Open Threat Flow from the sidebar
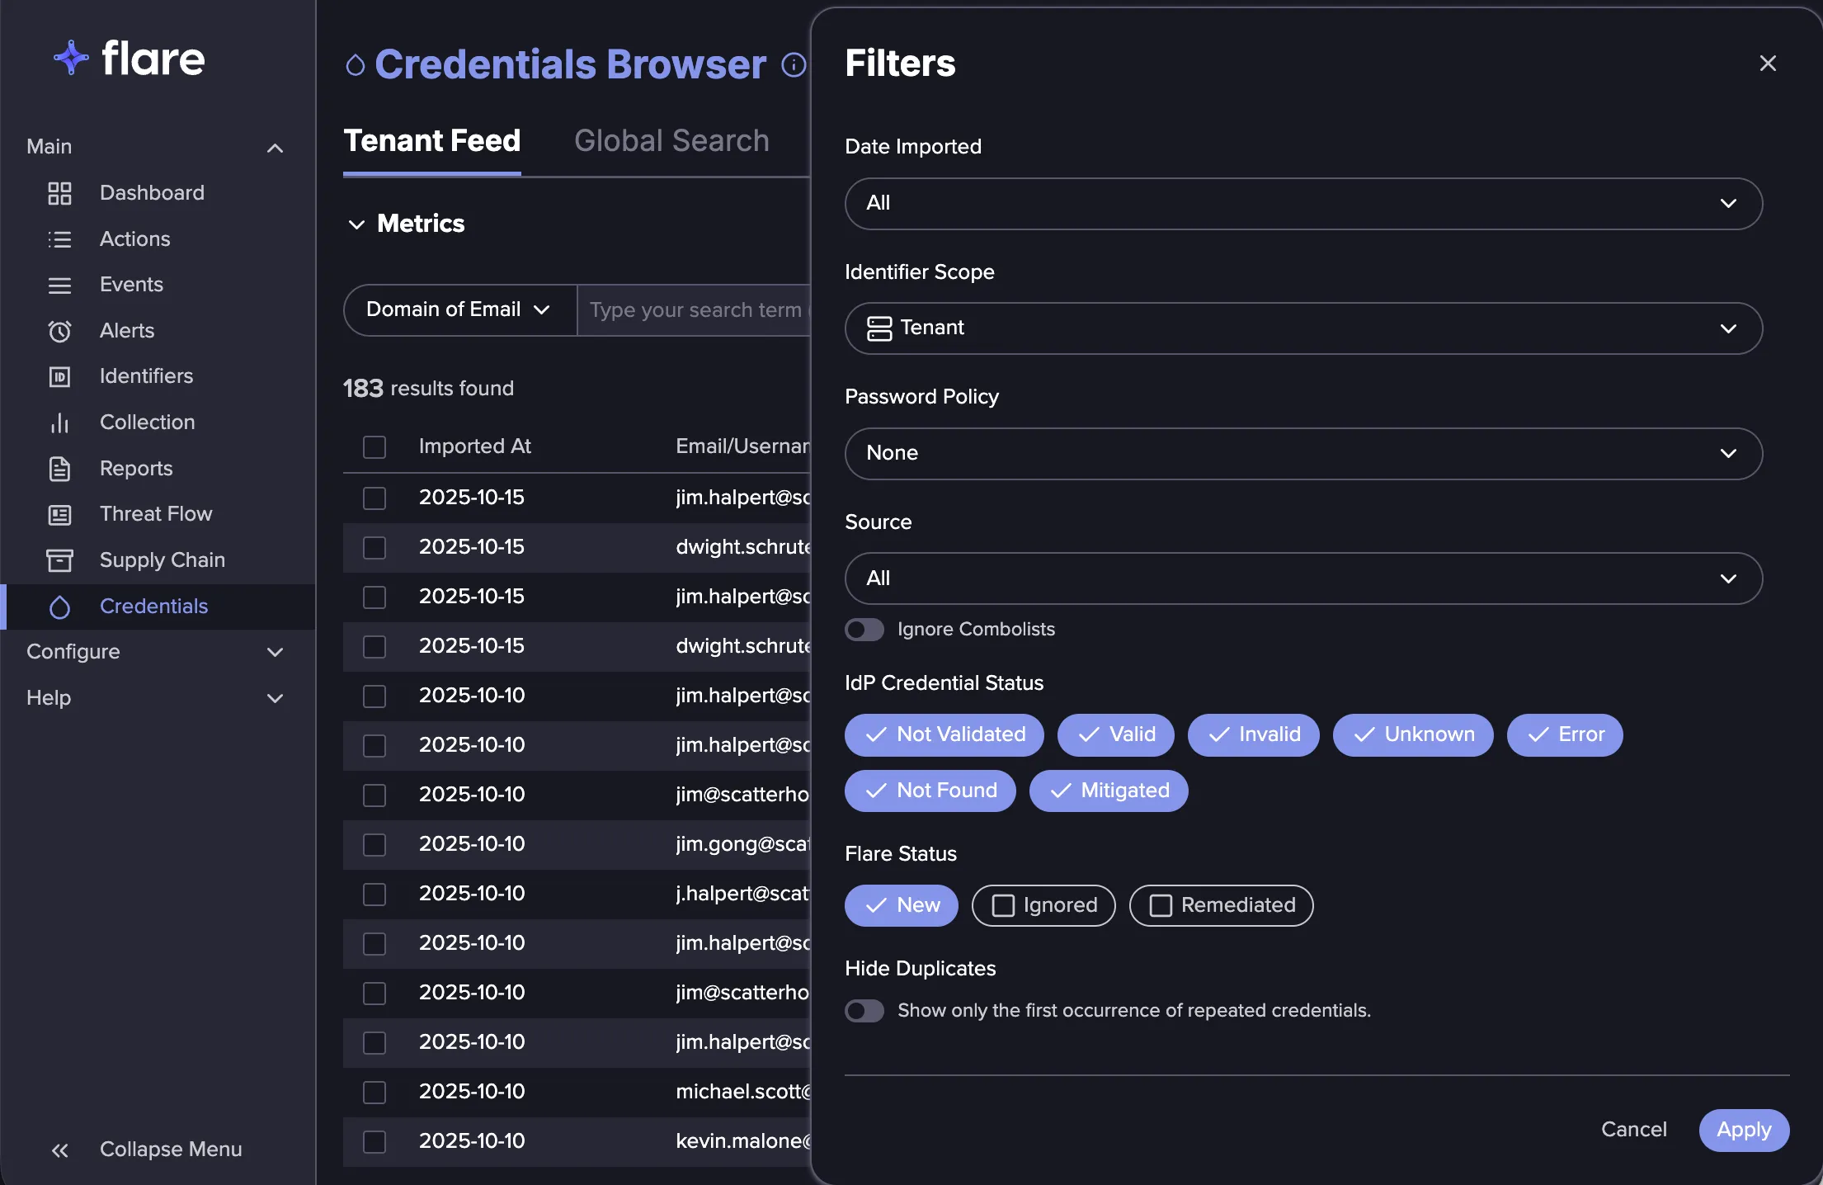Viewport: 1823px width, 1185px height. click(156, 514)
